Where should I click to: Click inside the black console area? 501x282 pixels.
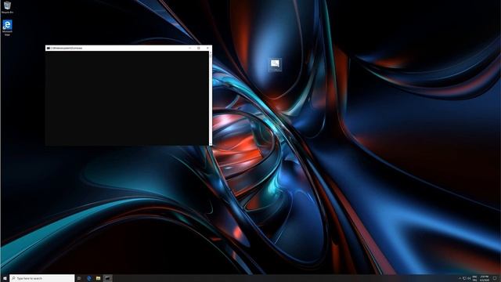point(127,98)
